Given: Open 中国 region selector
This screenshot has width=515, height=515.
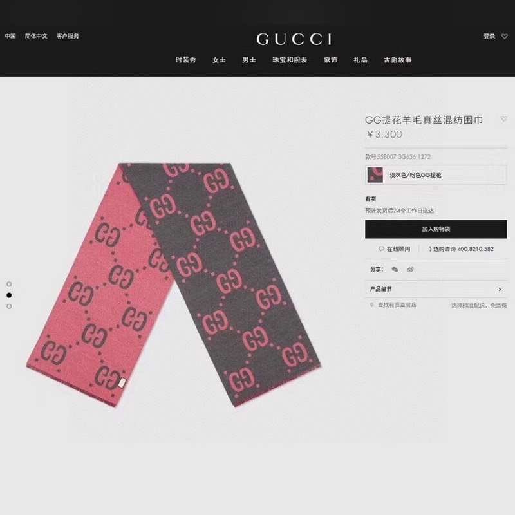Looking at the screenshot, I should (10, 36).
